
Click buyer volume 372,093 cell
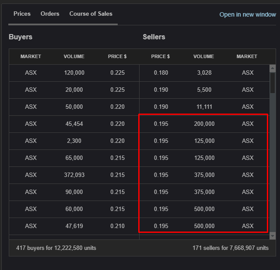74,175
